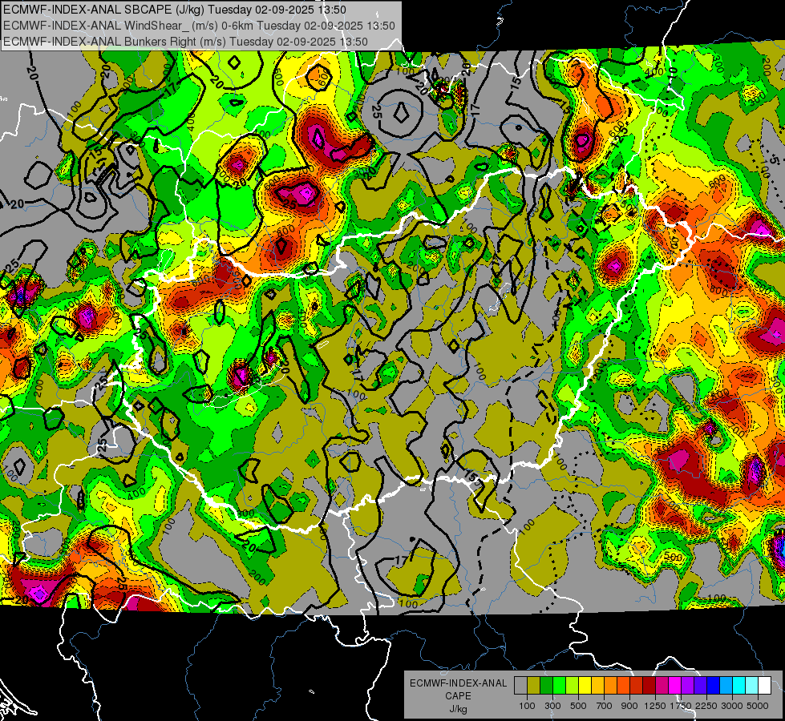Click the legend heading ECMWF-INDEX-ANAL
This screenshot has height=721, width=785.
pyautogui.click(x=458, y=683)
